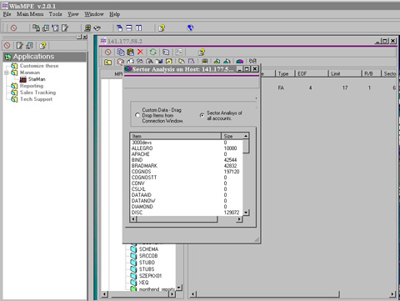Select Reporting tree item

(32, 86)
